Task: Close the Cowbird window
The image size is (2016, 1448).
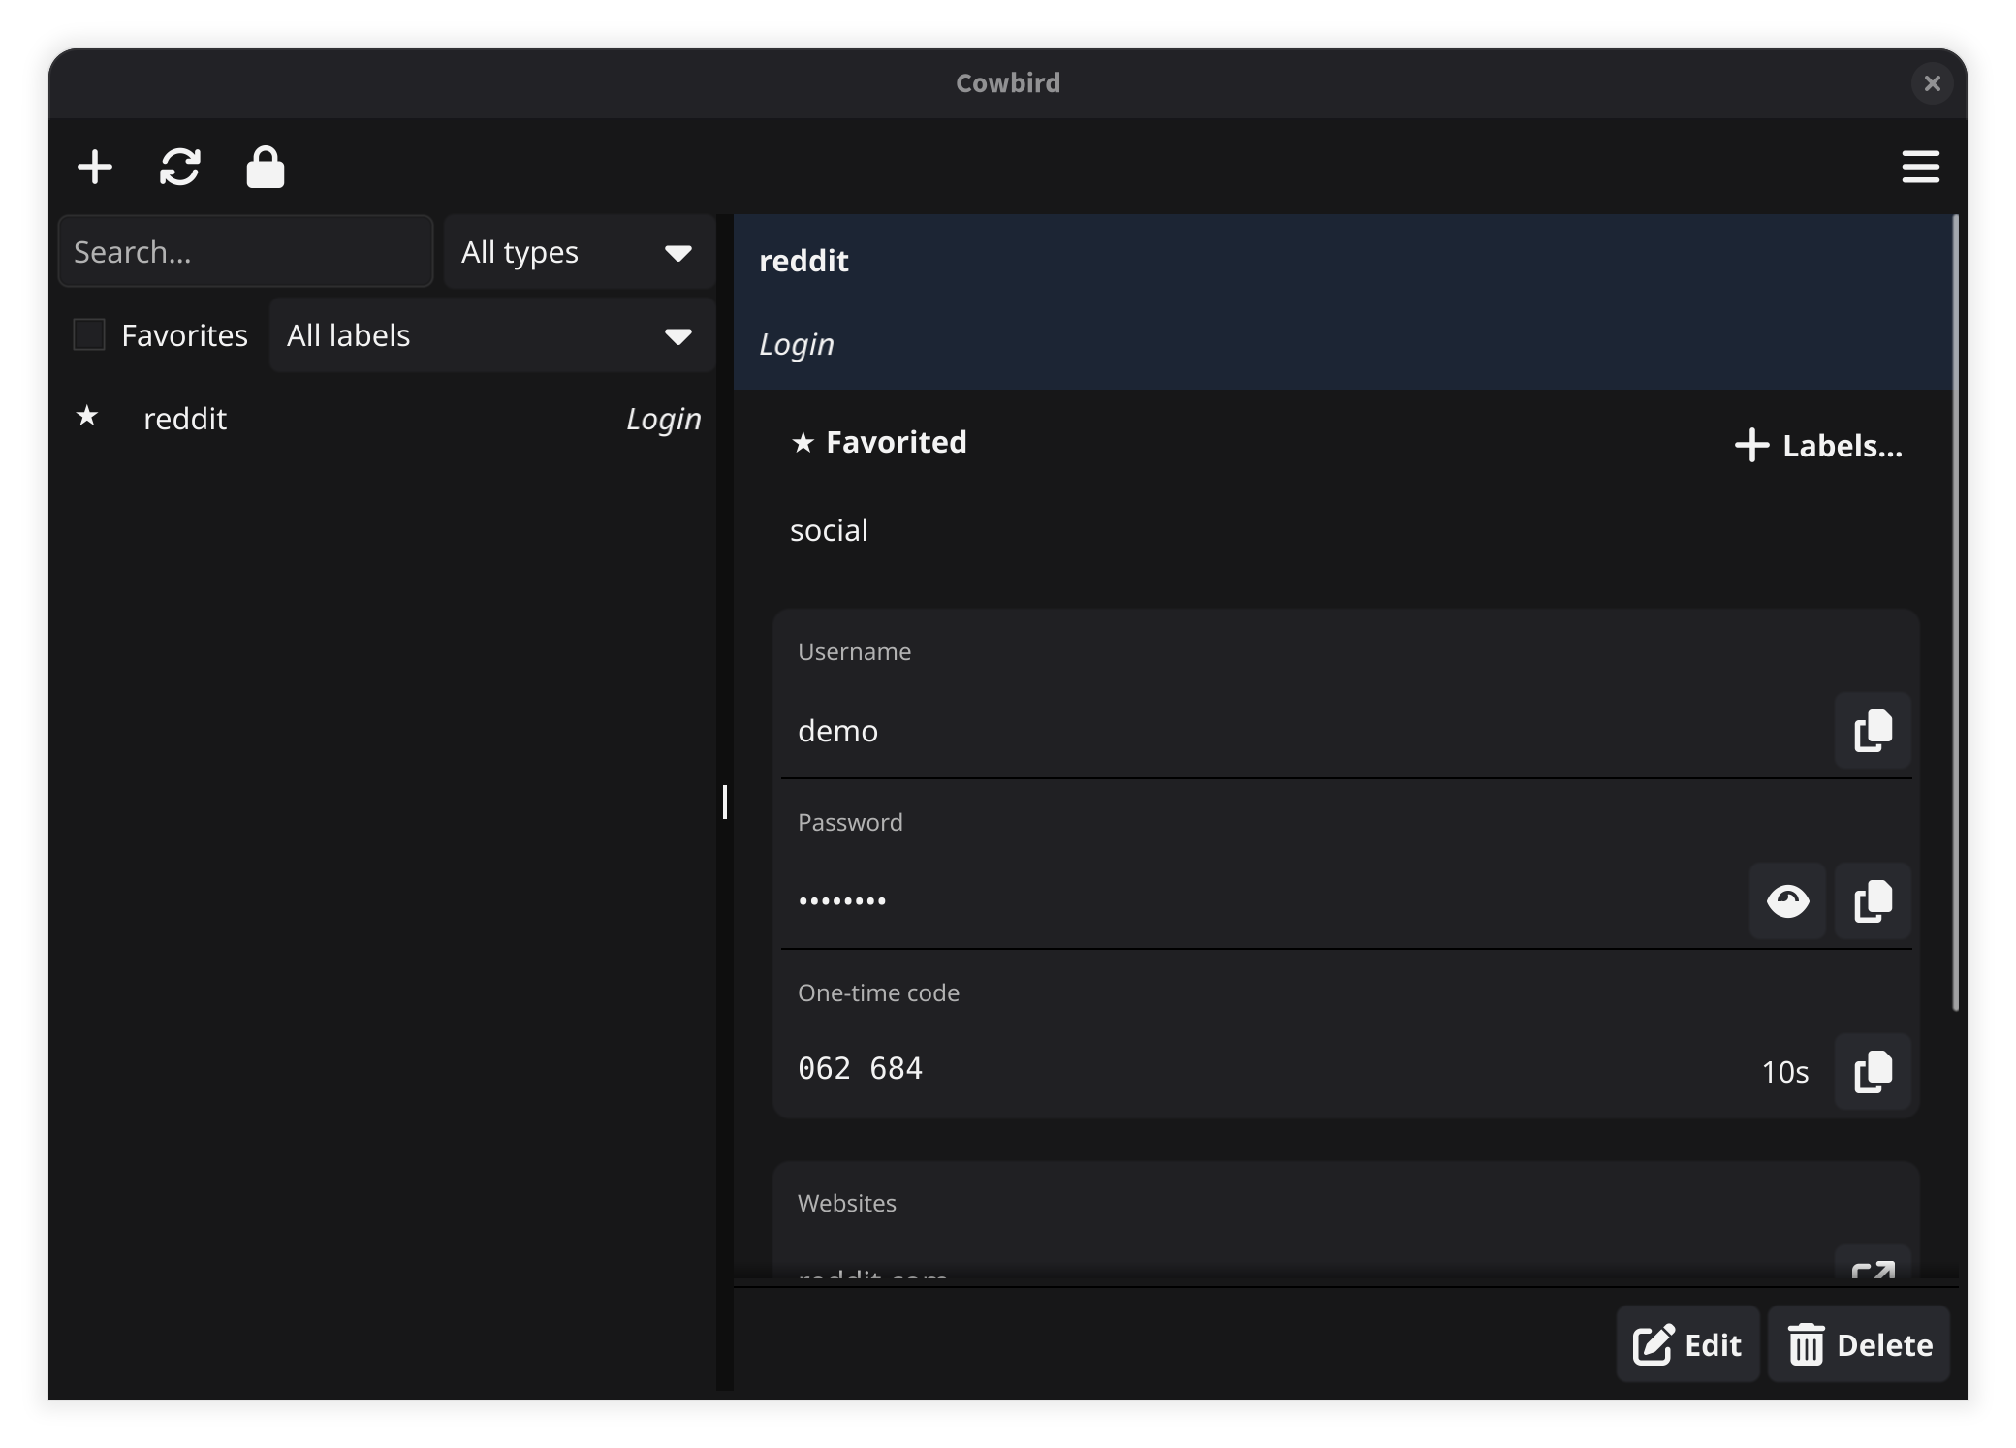Action: (1932, 83)
